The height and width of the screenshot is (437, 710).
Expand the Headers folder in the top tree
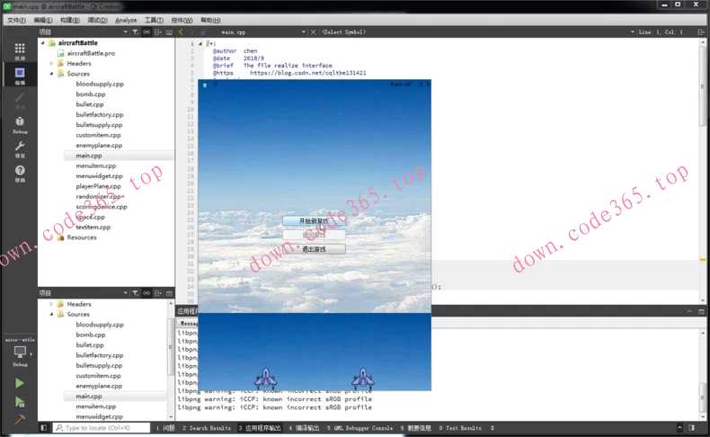(52, 64)
